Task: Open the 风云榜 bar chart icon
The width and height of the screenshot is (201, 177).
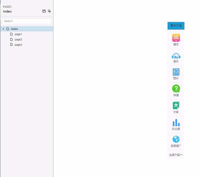Action: click(176, 122)
